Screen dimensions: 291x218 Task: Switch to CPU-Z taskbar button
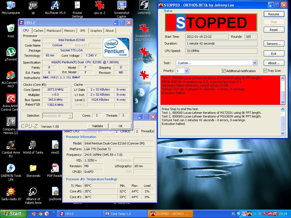click(80, 214)
